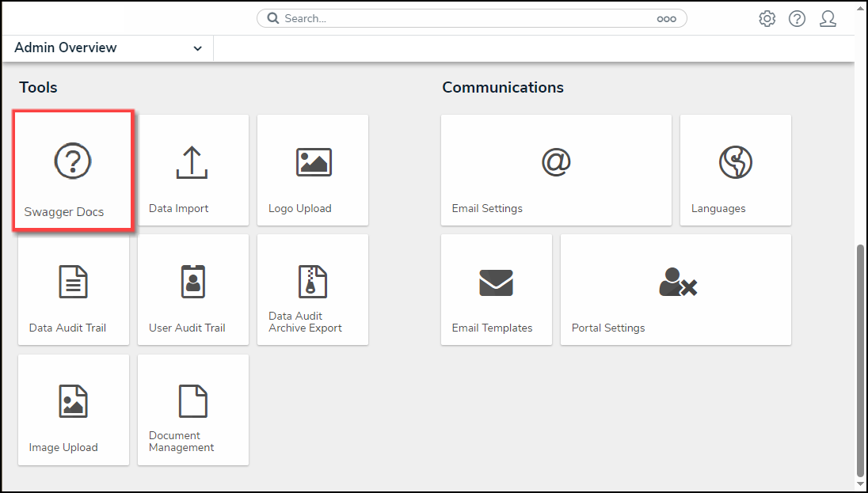The height and width of the screenshot is (493, 868).
Task: Click the help question mark in header
Action: click(x=797, y=19)
